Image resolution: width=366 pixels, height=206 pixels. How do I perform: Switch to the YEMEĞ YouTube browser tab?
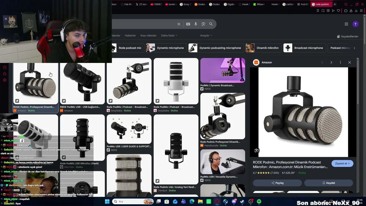pos(156,4)
